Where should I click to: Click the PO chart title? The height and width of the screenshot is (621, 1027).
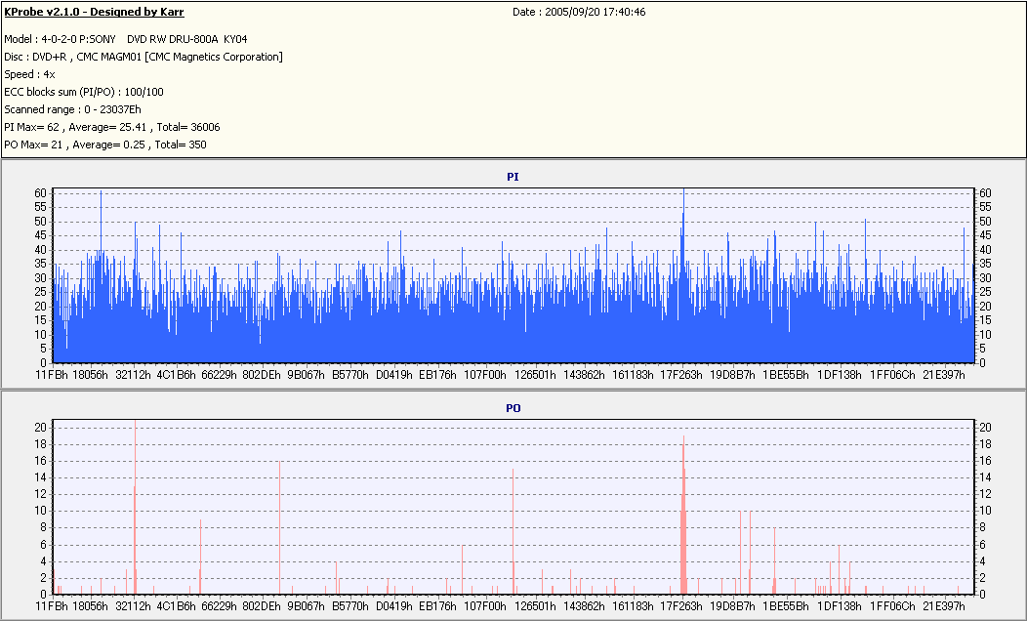(513, 408)
